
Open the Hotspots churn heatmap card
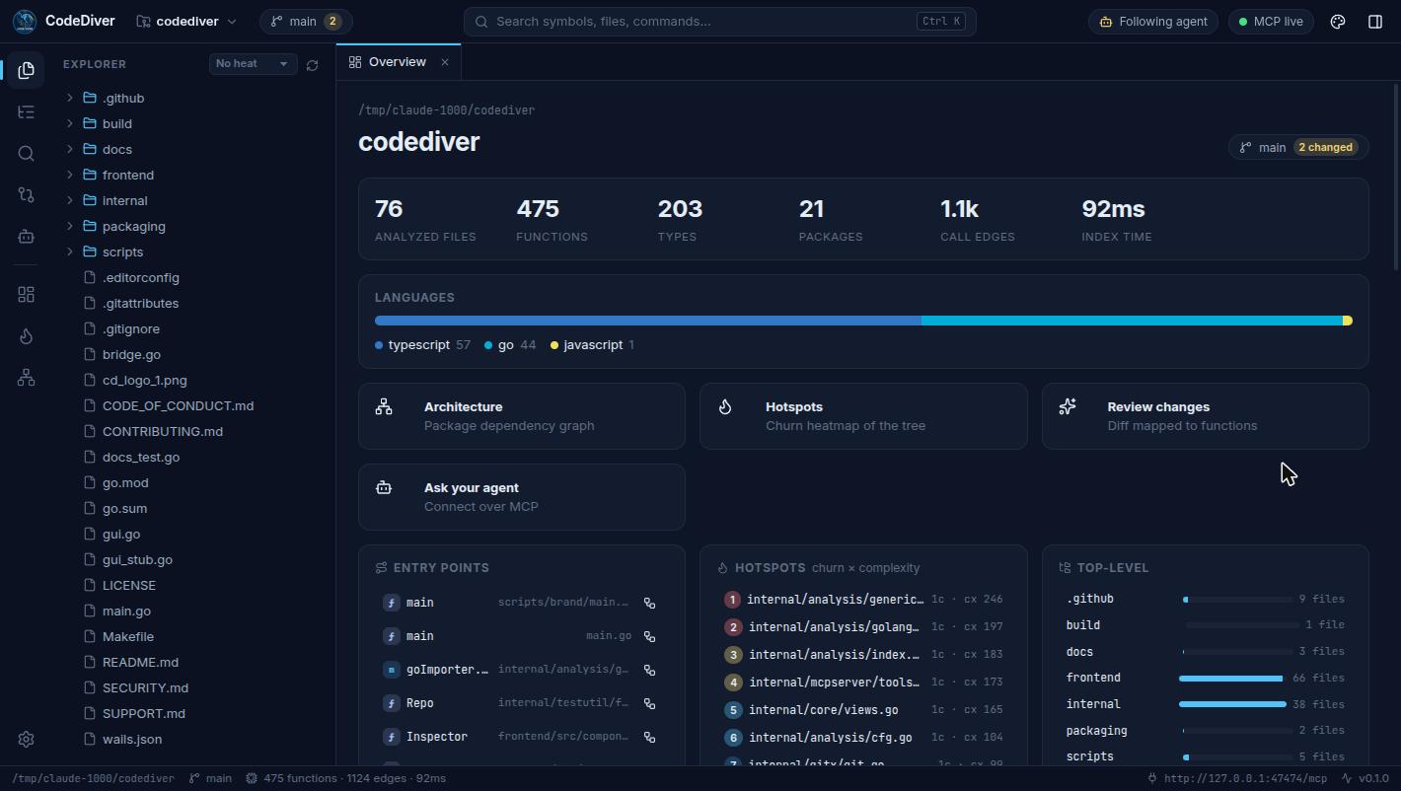863,416
